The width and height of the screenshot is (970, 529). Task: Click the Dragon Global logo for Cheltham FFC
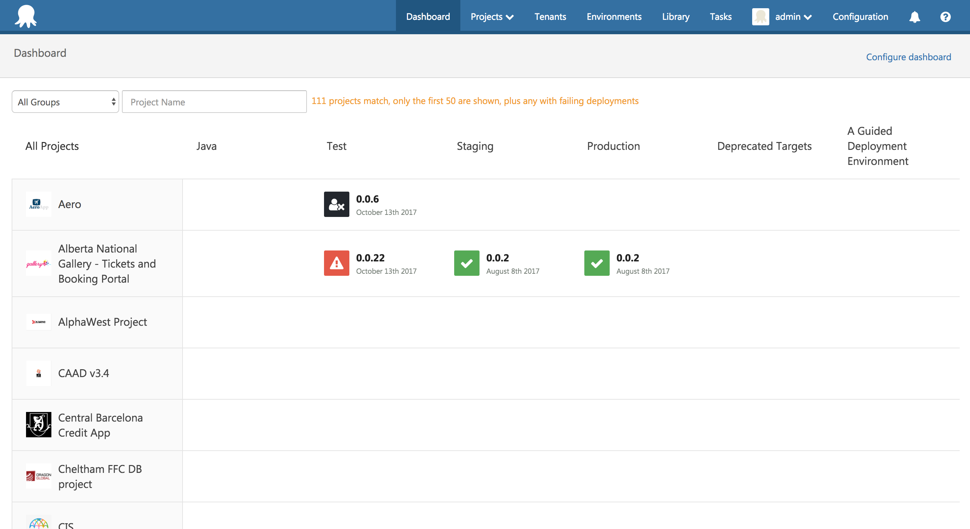[x=38, y=476]
